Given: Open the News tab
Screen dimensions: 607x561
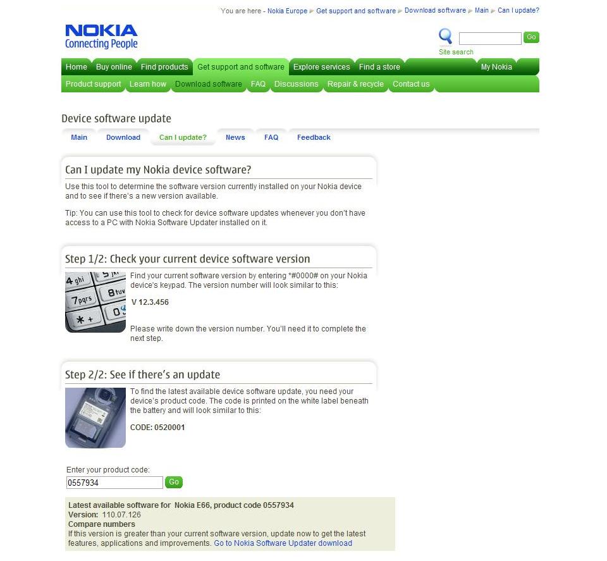Looking at the screenshot, I should coord(235,137).
